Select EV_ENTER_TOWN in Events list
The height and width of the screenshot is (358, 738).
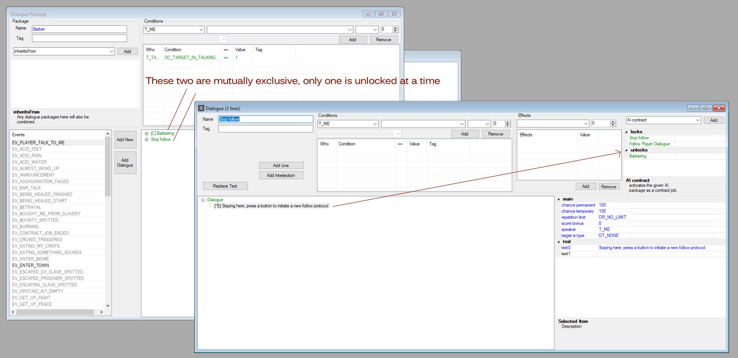coord(30,265)
